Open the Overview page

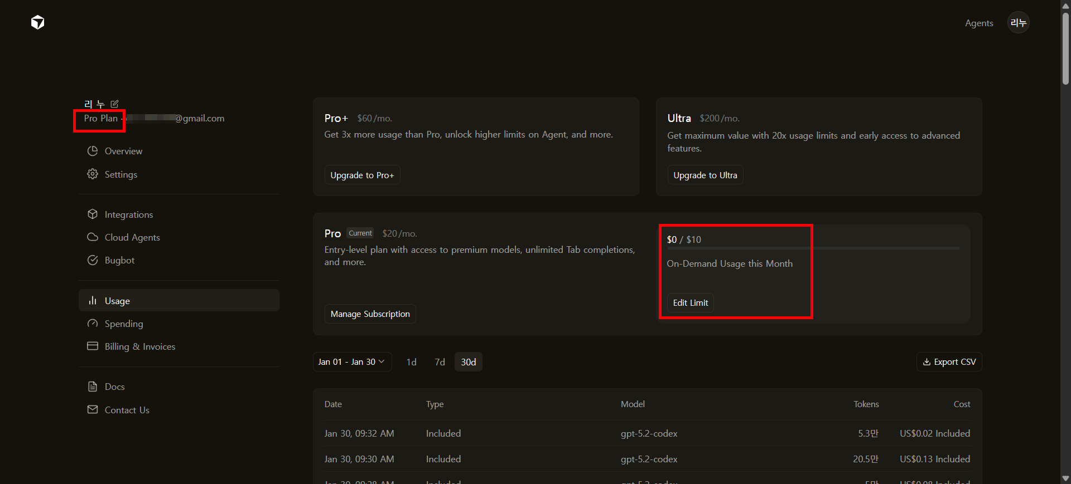(179, 151)
